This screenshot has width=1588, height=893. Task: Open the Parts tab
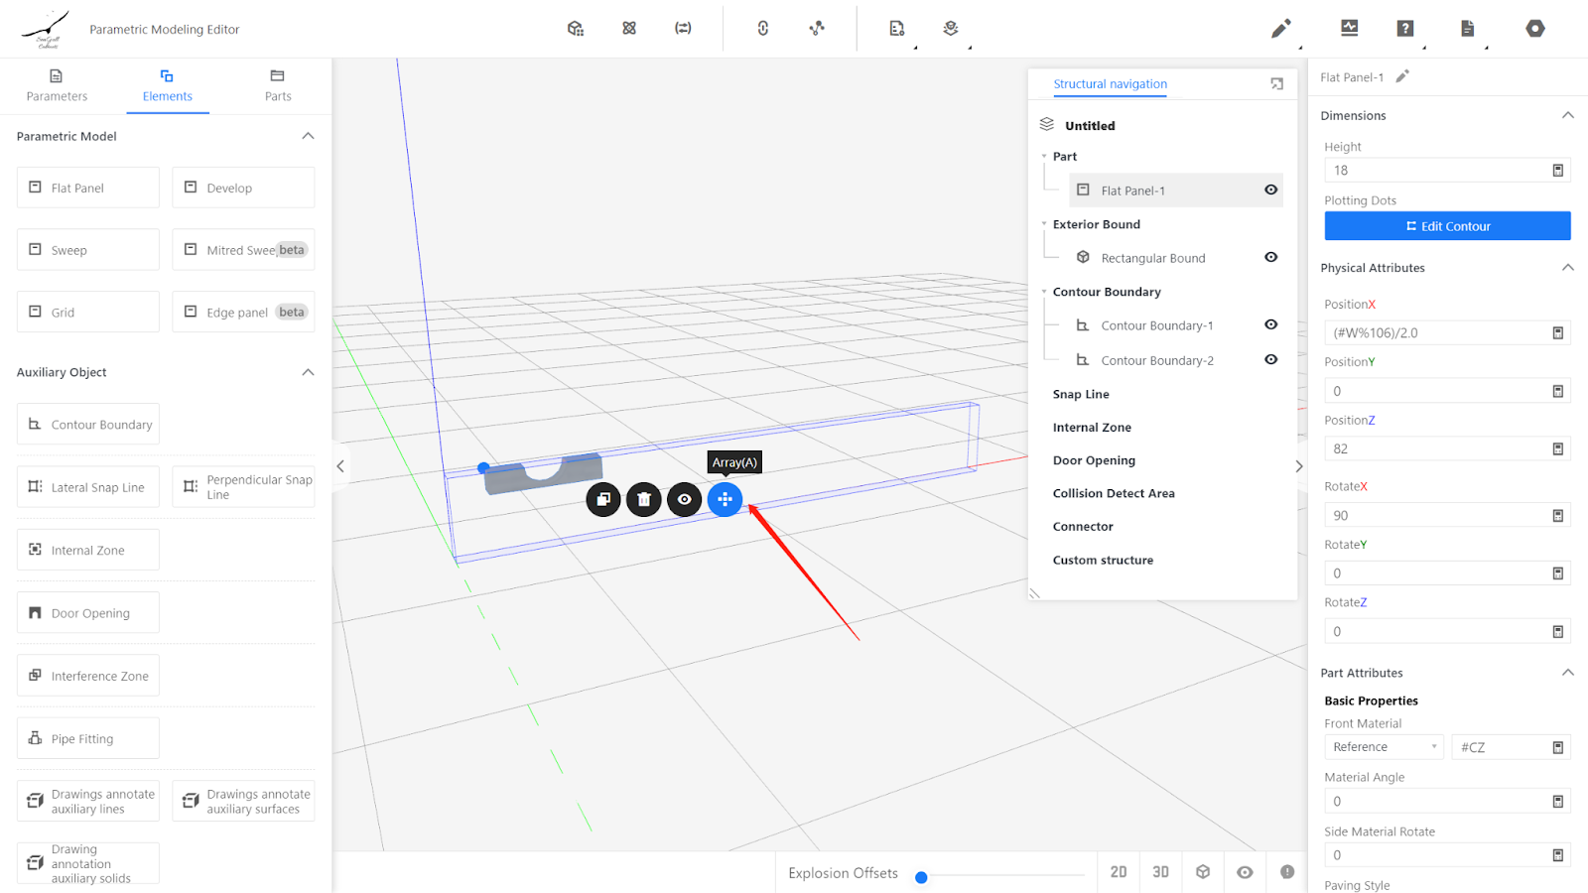278,85
